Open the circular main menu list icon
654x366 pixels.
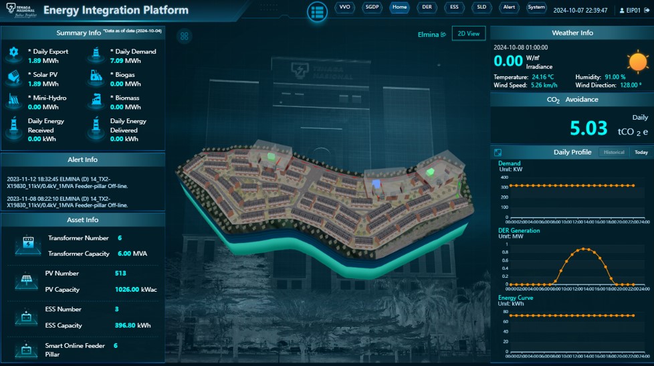[x=317, y=11]
